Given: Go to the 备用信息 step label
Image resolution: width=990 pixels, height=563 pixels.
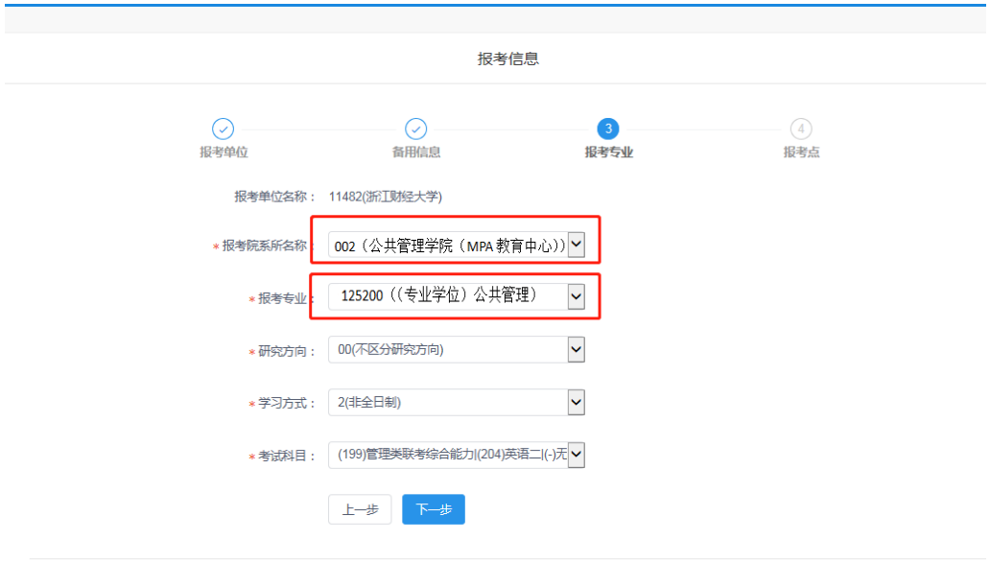Looking at the screenshot, I should [x=416, y=152].
